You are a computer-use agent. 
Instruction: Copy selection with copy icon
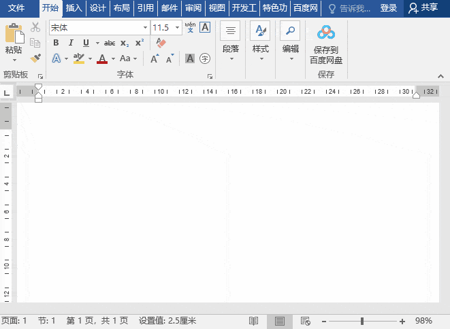(x=35, y=43)
